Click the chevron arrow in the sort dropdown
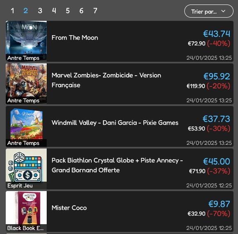 (223, 11)
